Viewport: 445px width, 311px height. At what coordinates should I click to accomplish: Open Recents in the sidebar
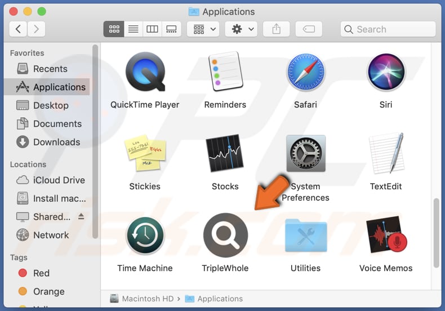coord(47,69)
